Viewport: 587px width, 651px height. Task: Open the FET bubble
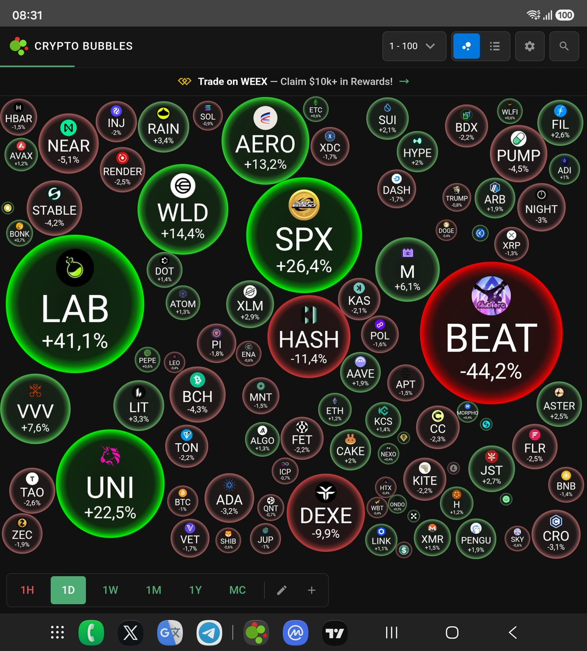pyautogui.click(x=302, y=437)
